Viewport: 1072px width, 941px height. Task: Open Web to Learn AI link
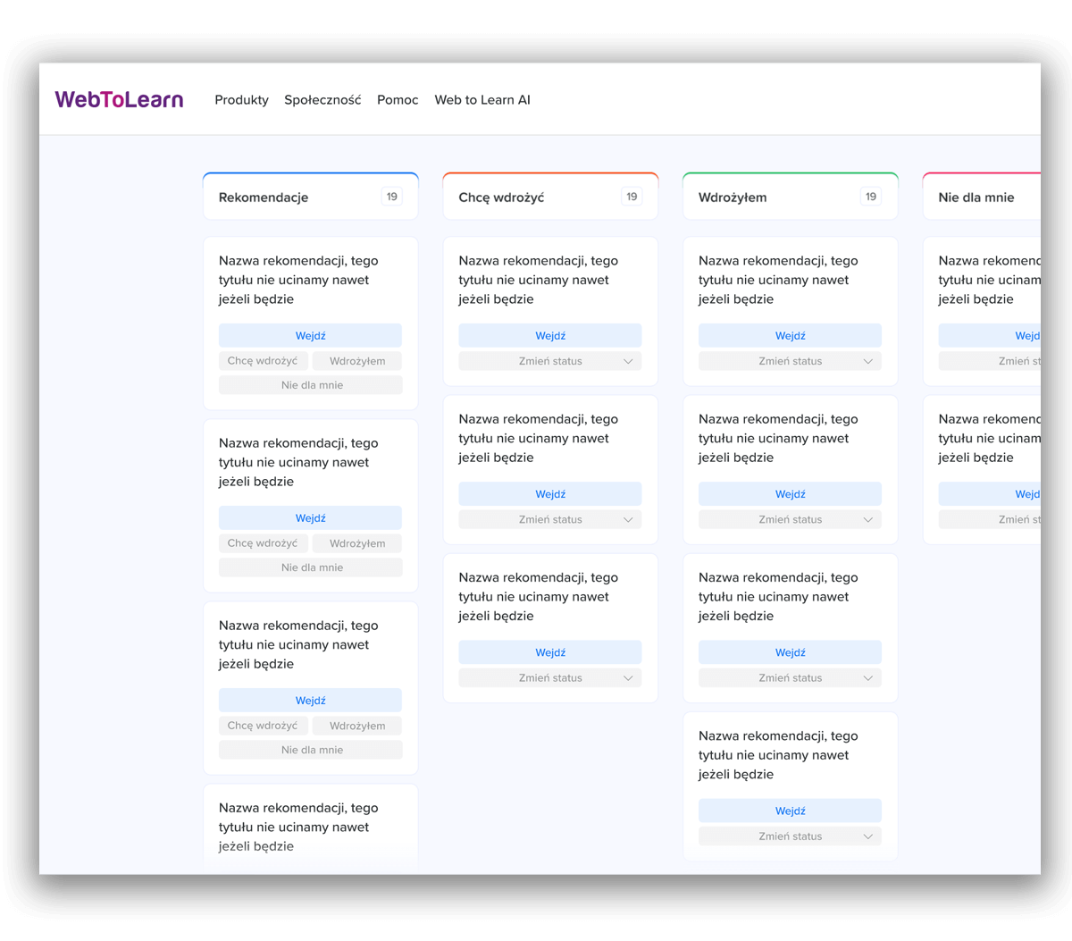click(x=482, y=100)
